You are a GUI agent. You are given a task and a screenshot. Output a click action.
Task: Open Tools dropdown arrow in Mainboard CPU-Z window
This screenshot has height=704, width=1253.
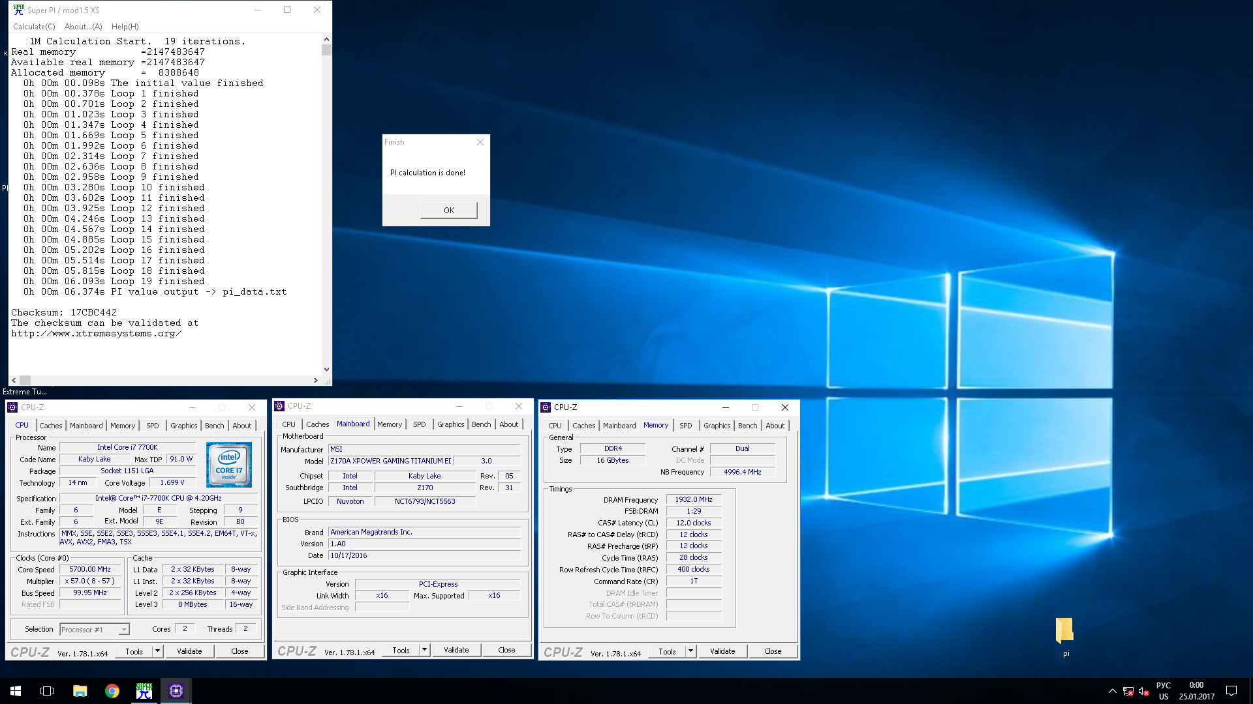coord(424,650)
